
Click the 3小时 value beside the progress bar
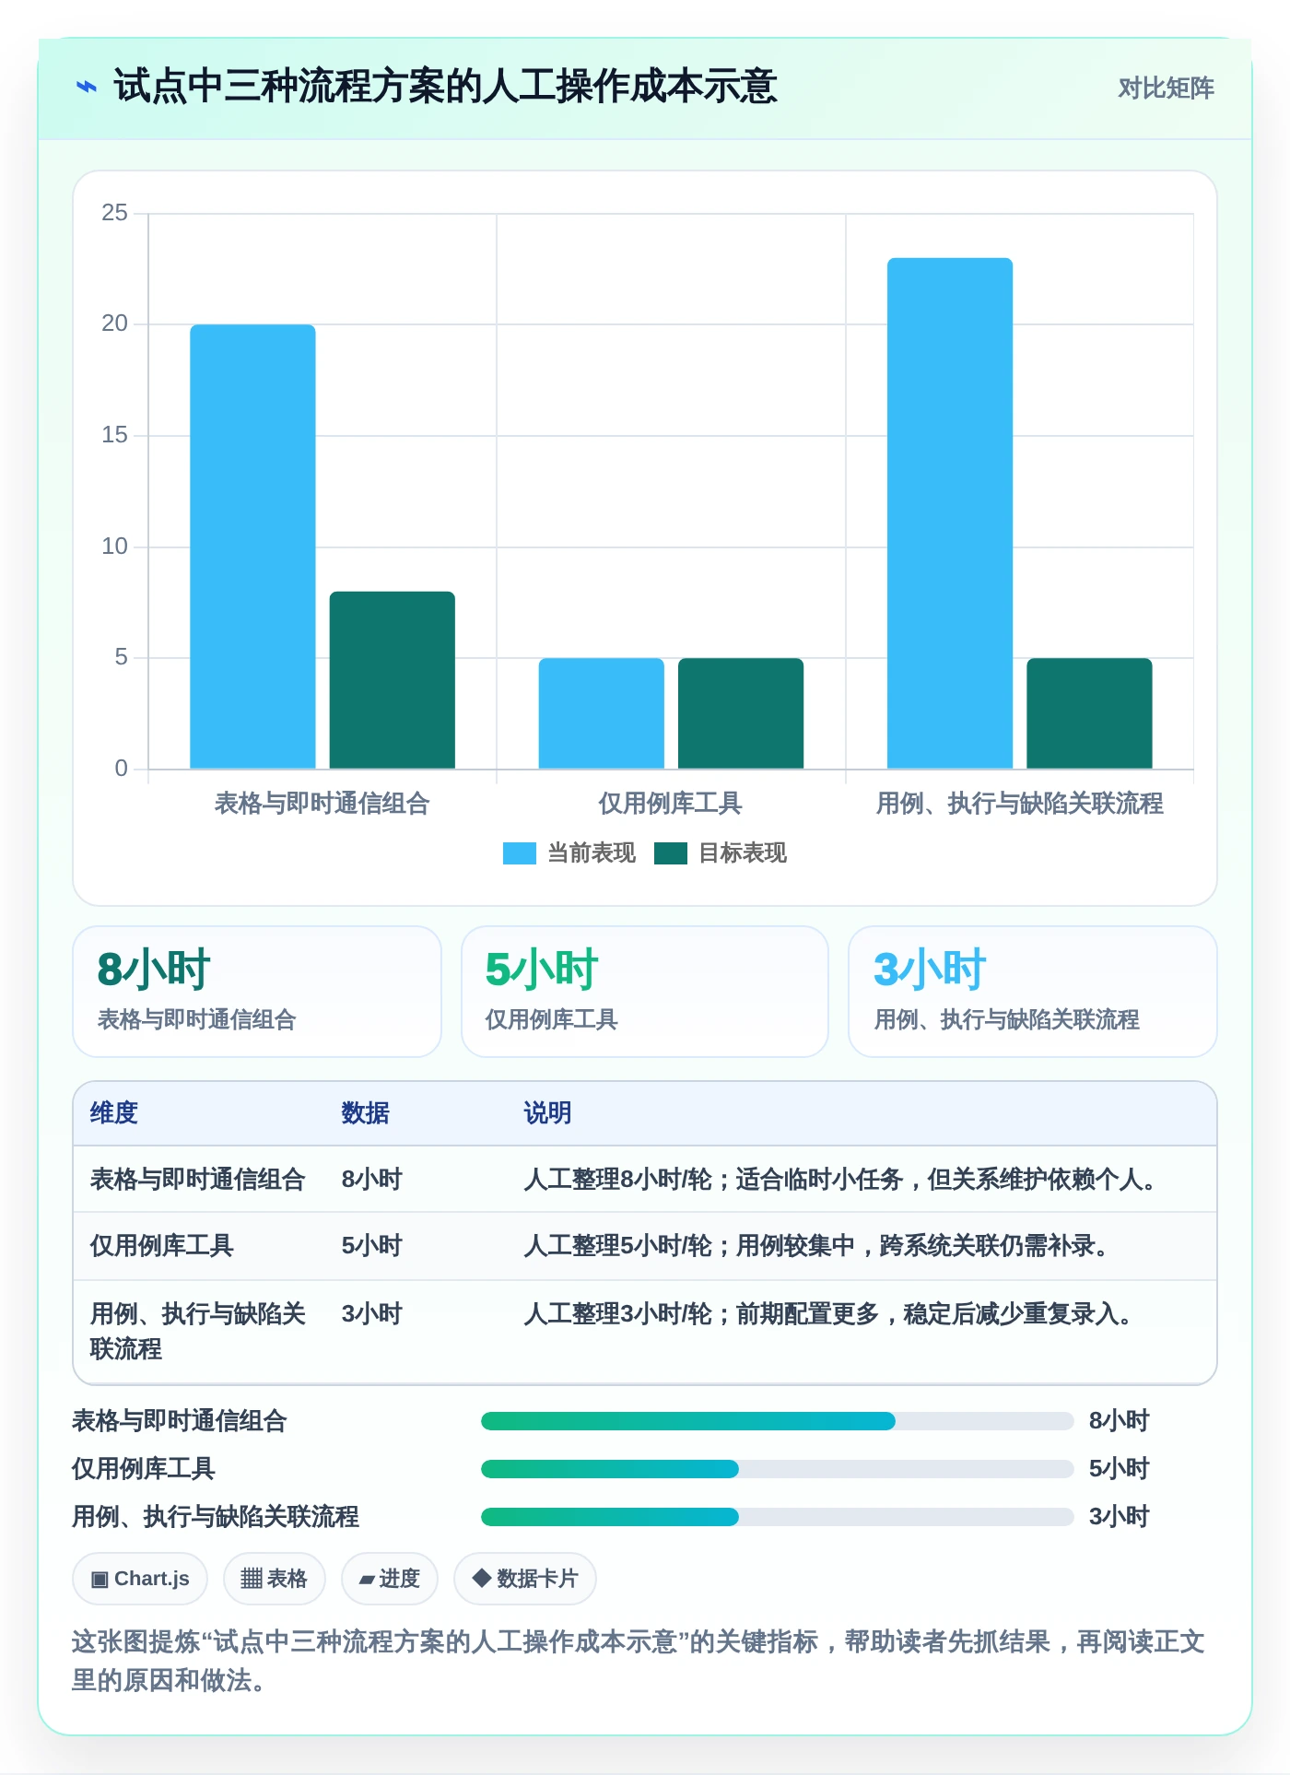[x=1120, y=1517]
